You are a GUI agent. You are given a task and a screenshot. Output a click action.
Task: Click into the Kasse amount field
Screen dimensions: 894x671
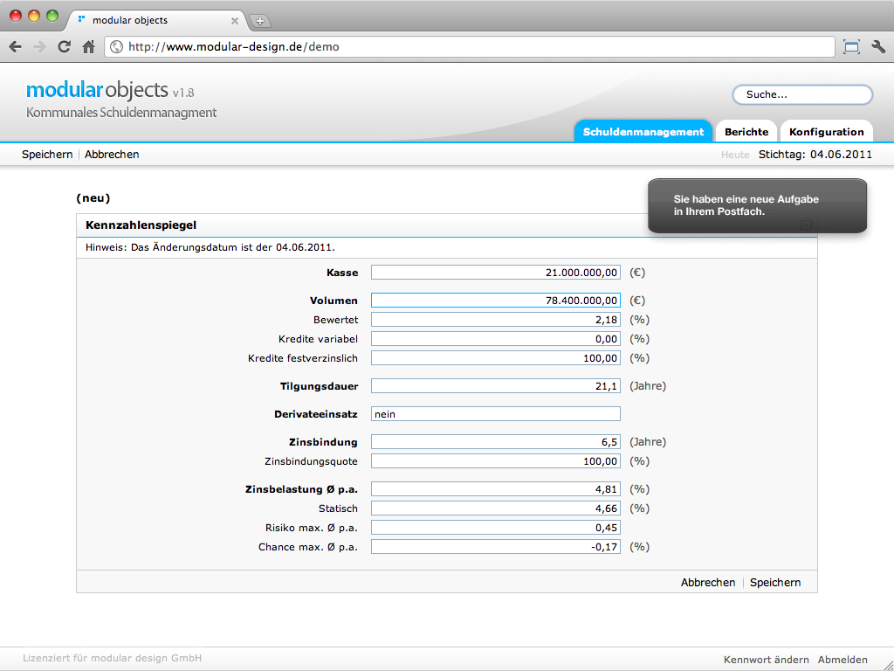495,273
